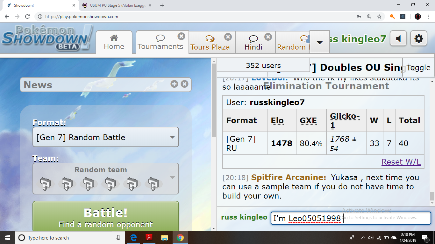
Task: Open Showdown options gear icon
Action: (419, 39)
